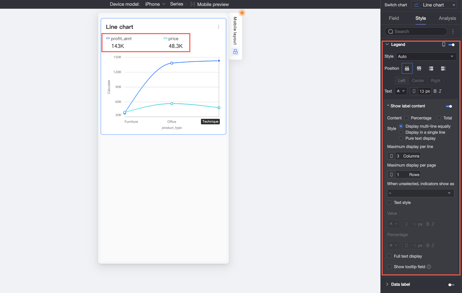Click Mobile preview label
This screenshot has height=293, width=462.
[x=213, y=4]
